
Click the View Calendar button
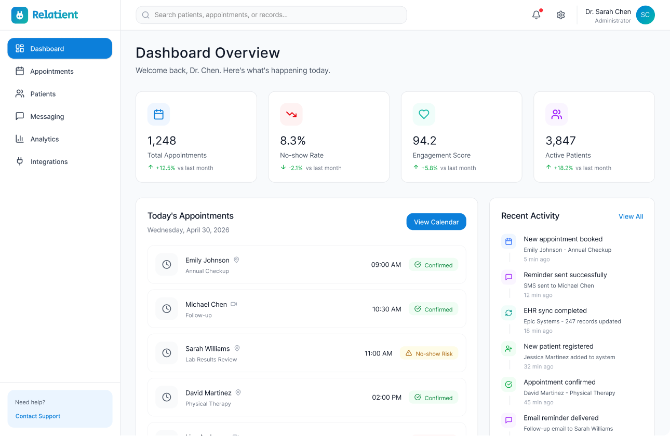(436, 222)
